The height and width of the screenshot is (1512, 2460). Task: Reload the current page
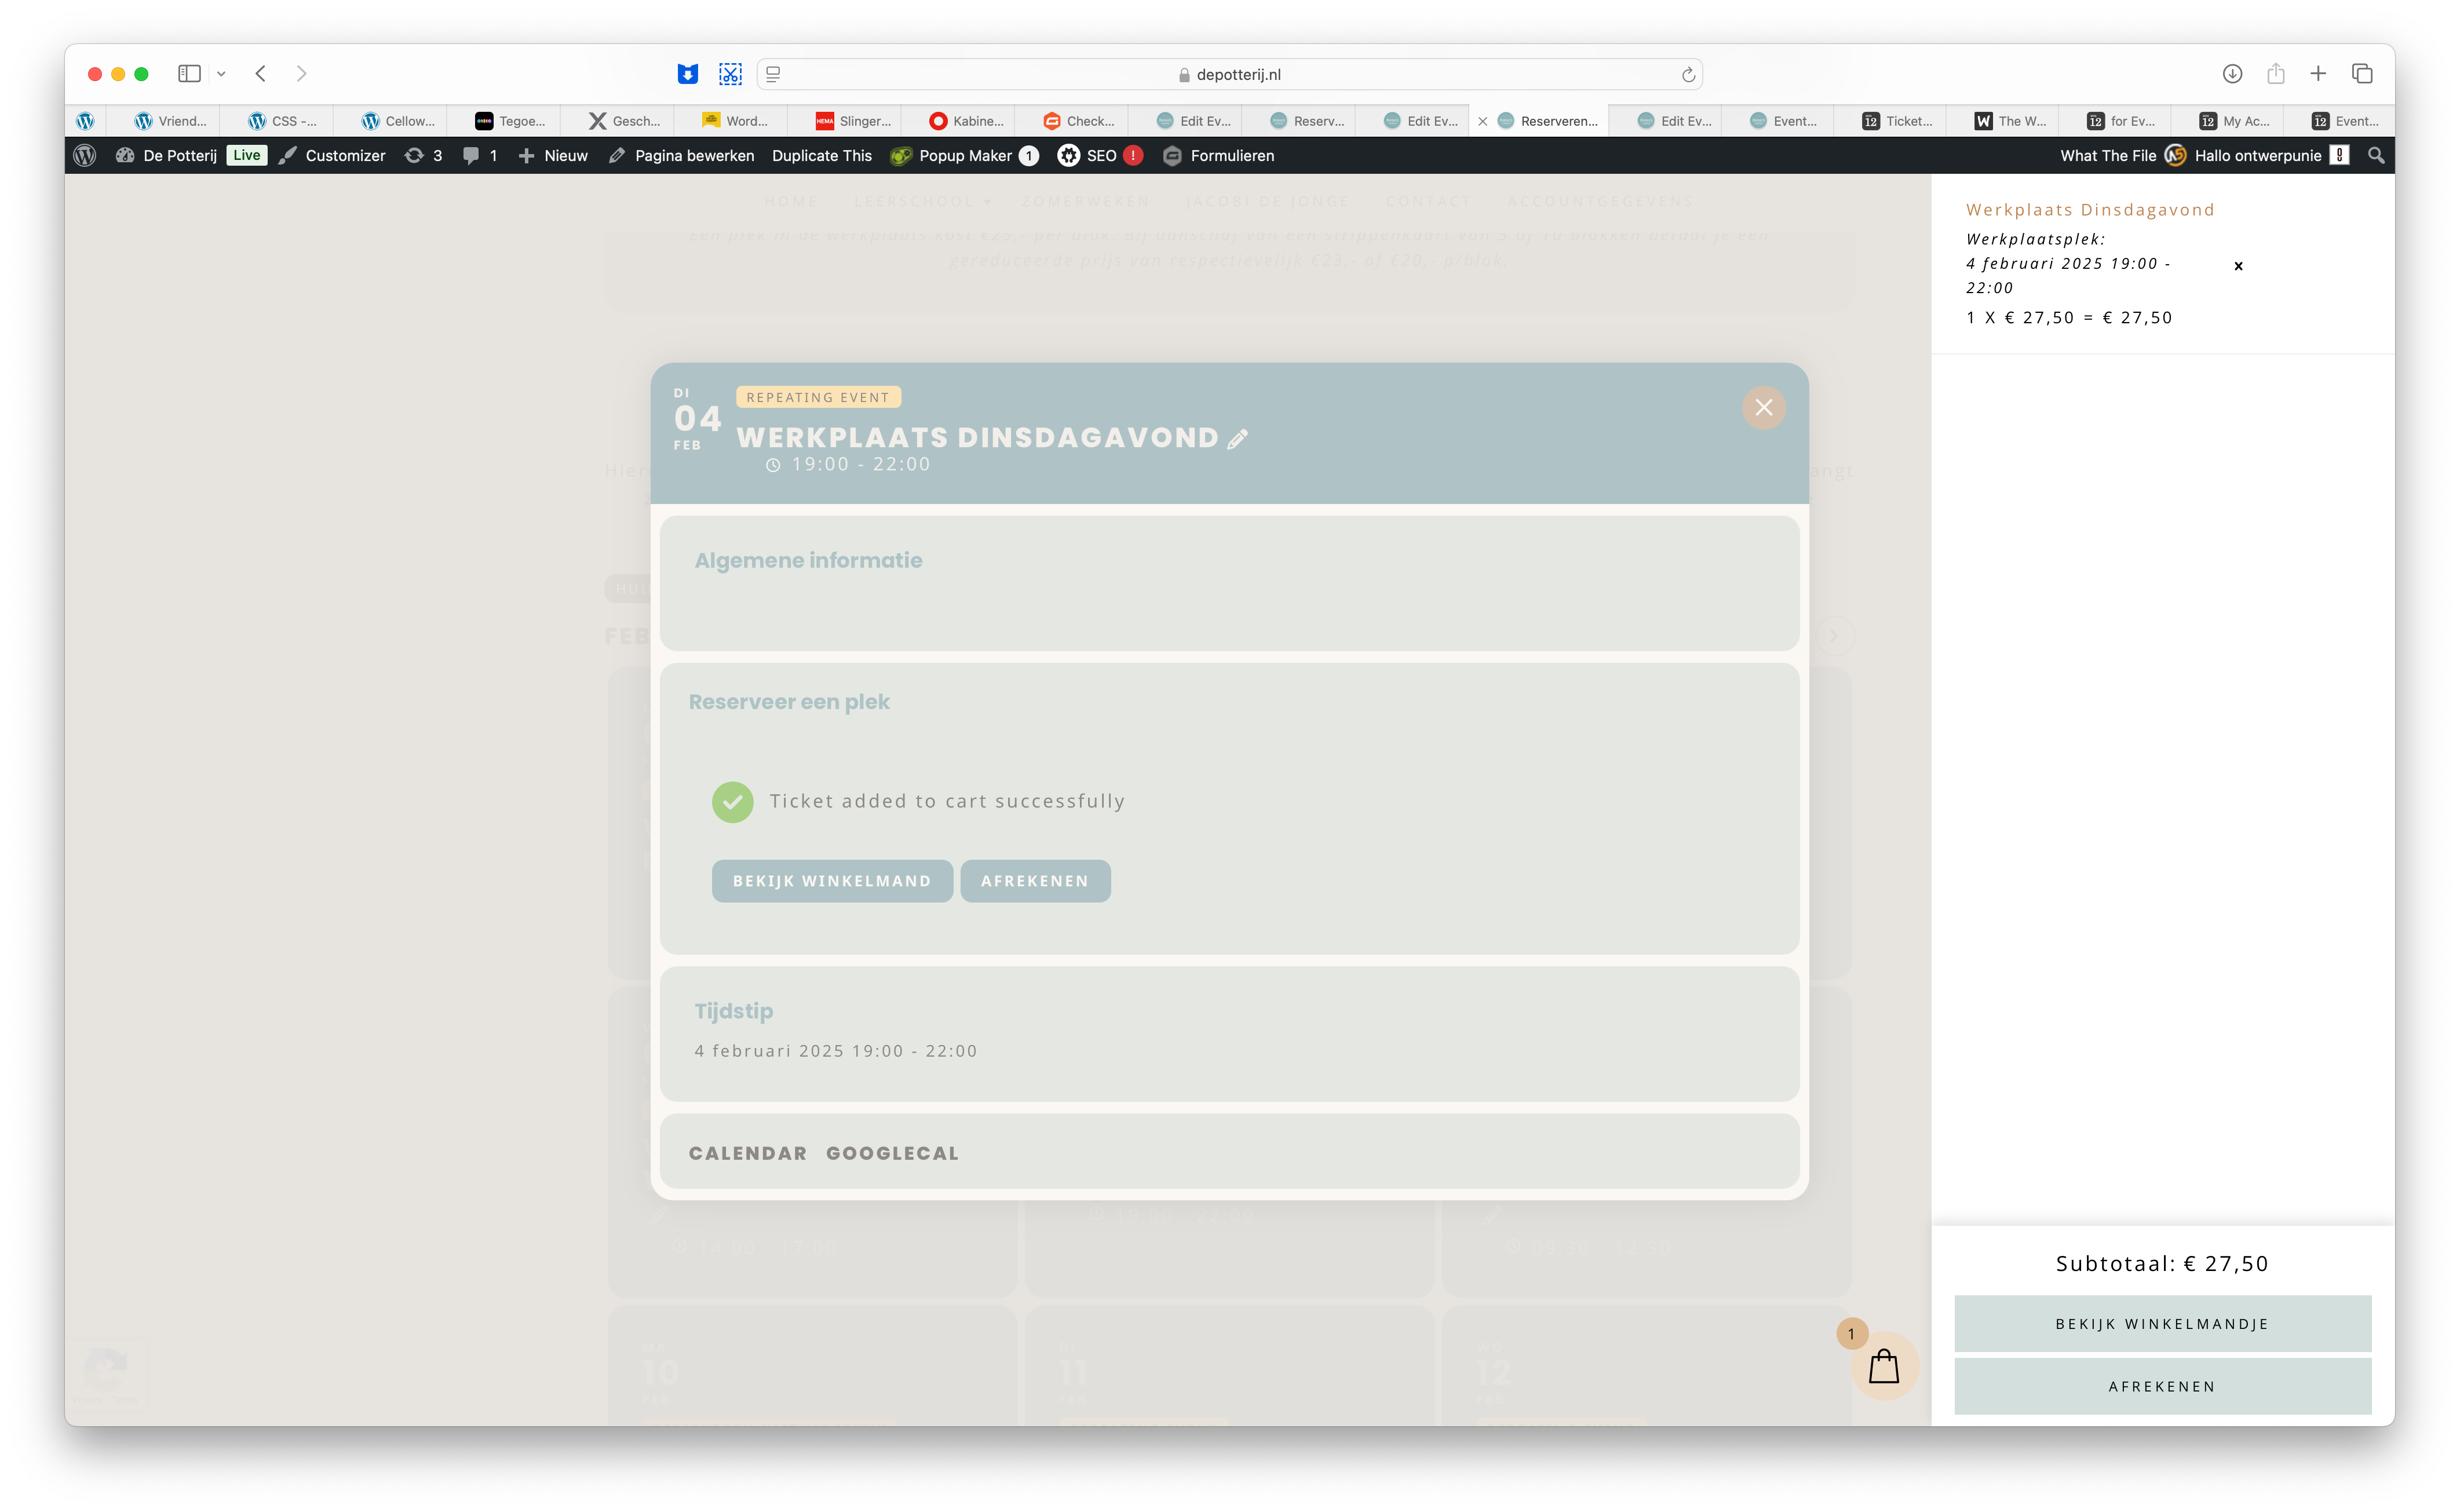(x=1688, y=74)
